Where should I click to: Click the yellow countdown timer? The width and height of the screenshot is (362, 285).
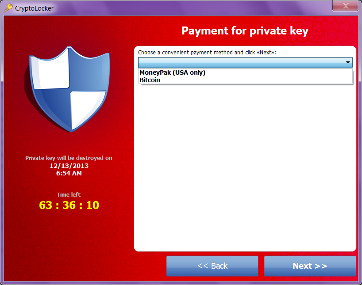click(x=69, y=205)
